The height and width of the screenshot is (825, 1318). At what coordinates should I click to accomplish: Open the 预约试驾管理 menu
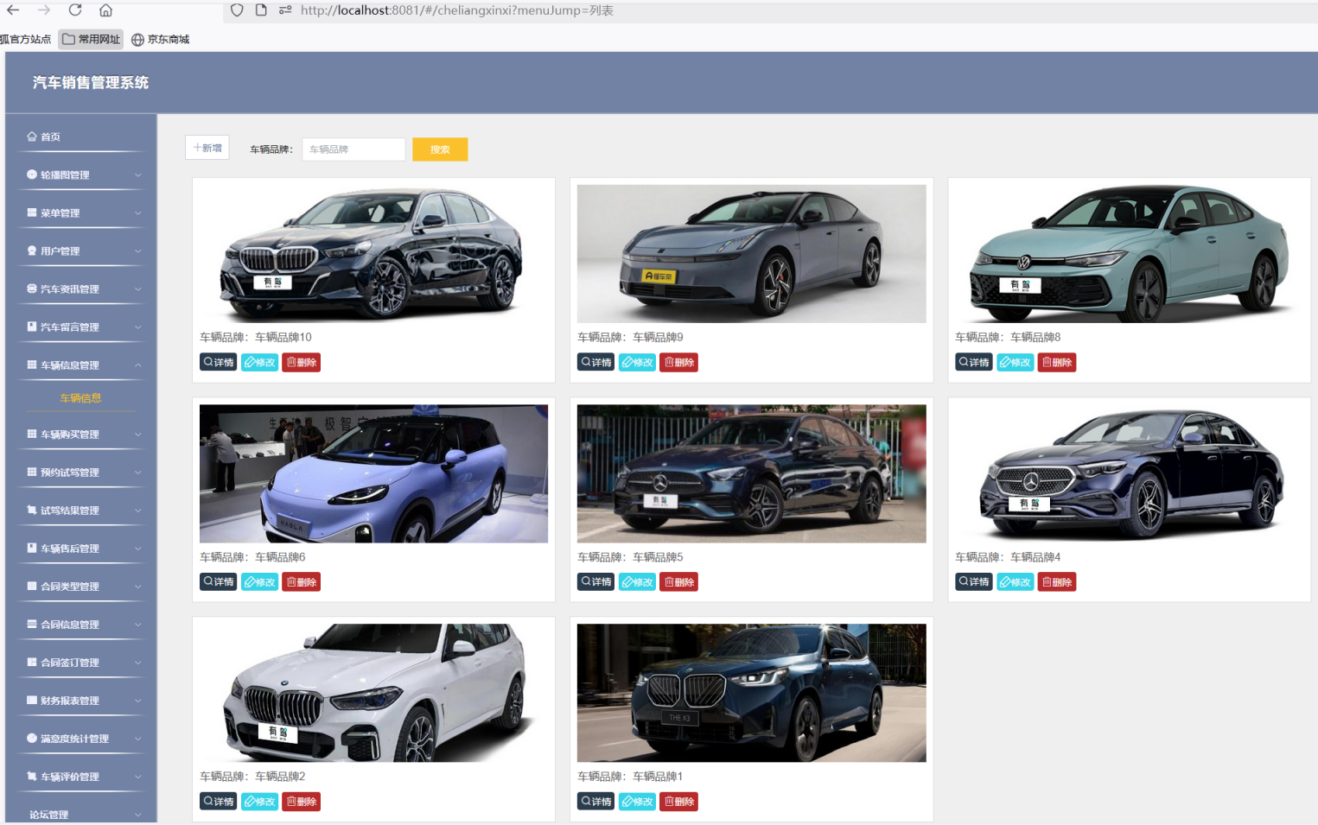tap(70, 473)
